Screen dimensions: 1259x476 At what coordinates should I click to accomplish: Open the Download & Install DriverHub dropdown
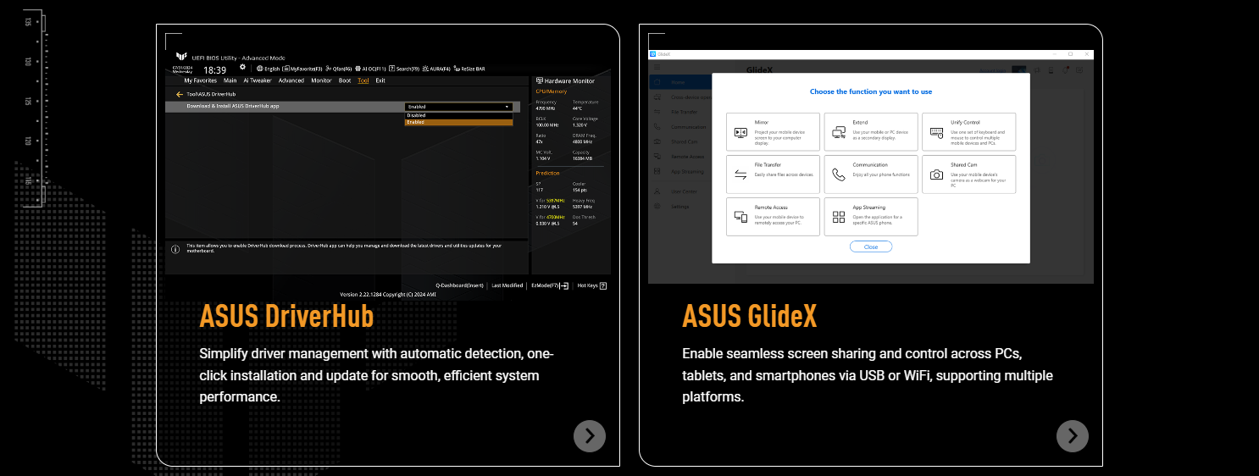click(458, 107)
